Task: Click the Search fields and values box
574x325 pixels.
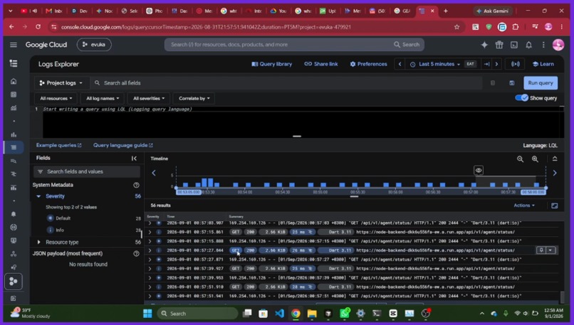Action: 87,171
